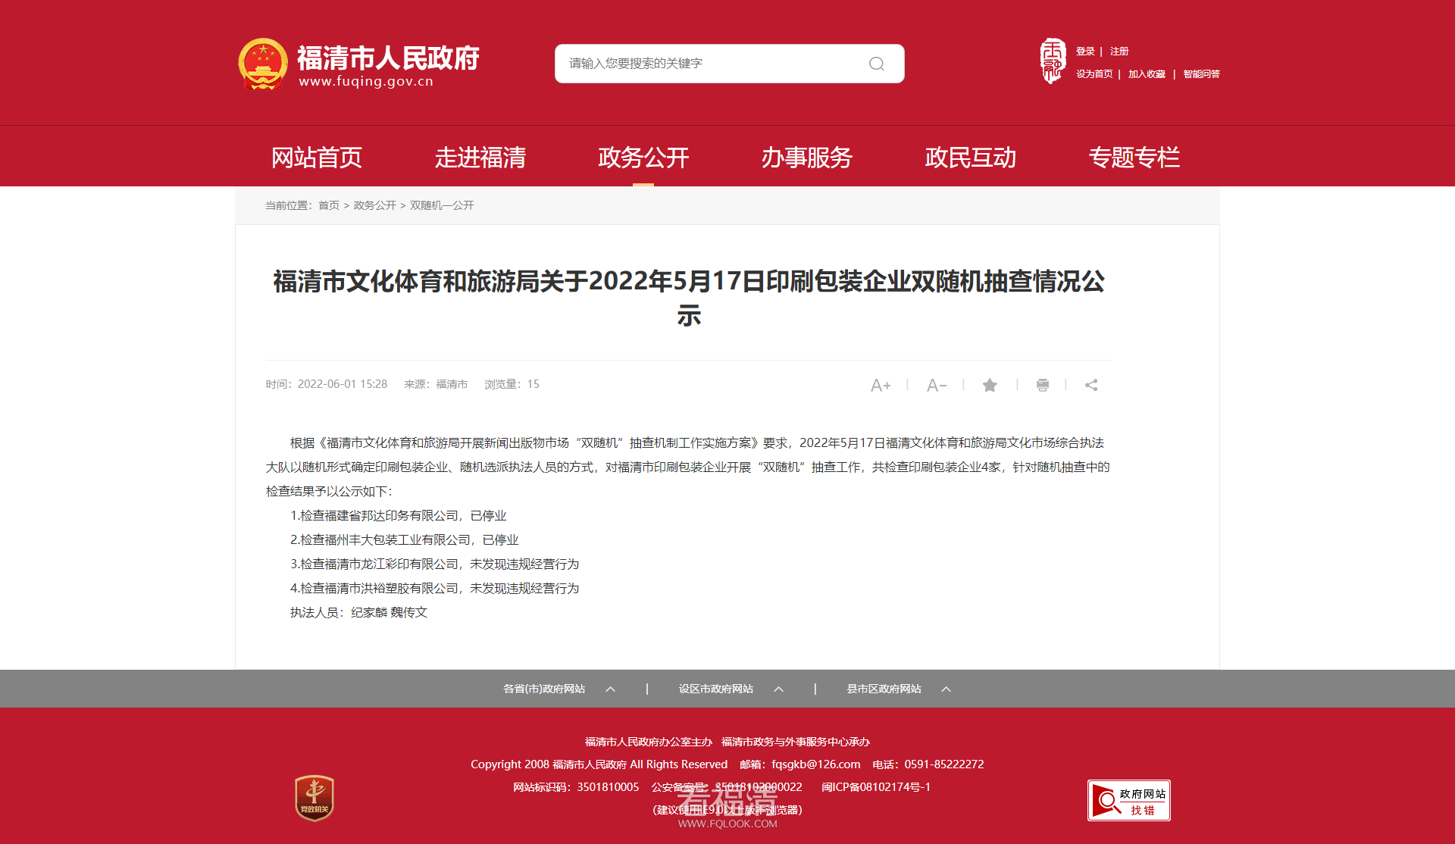Click the star favorite icon
1455x844 pixels.
tap(989, 385)
